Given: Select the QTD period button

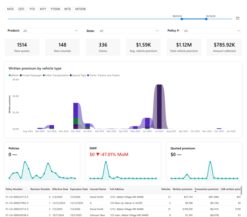Looking at the screenshot, I should (21, 9).
